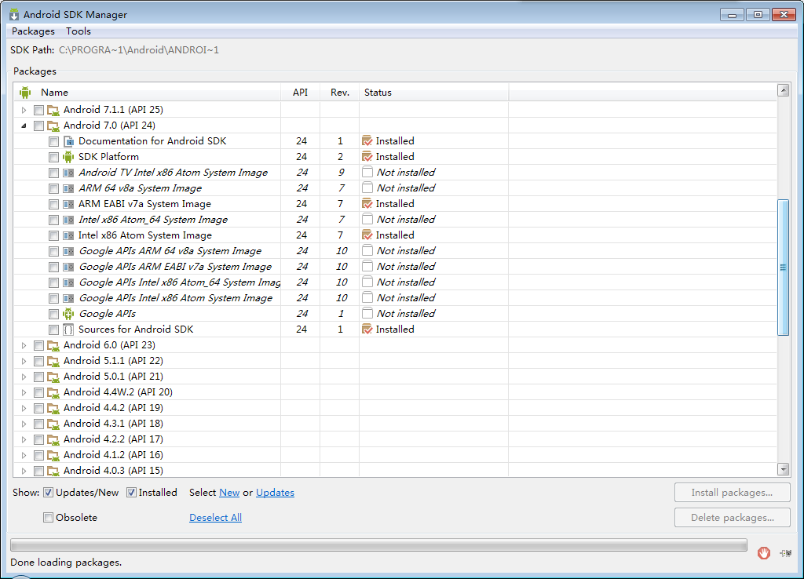Select the ARM 64 v8a System Image checkbox
This screenshot has width=804, height=579.
click(x=54, y=188)
